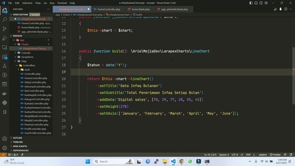Open the Extensions view
Image resolution: width=295 pixels, height=166 pixels.
point(5,57)
